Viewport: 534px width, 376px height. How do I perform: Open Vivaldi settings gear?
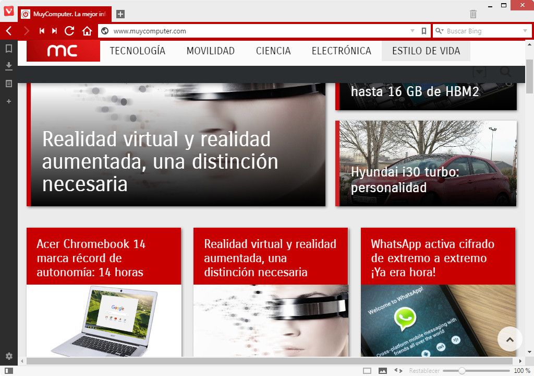tap(8, 356)
